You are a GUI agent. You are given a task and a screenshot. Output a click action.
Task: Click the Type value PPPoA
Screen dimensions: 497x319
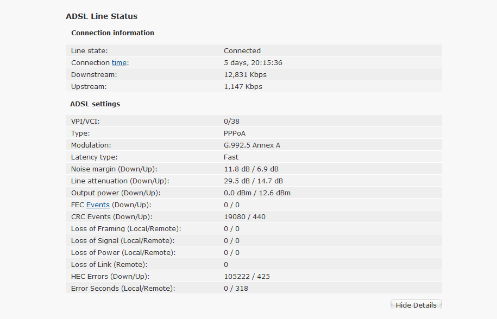[235, 133]
